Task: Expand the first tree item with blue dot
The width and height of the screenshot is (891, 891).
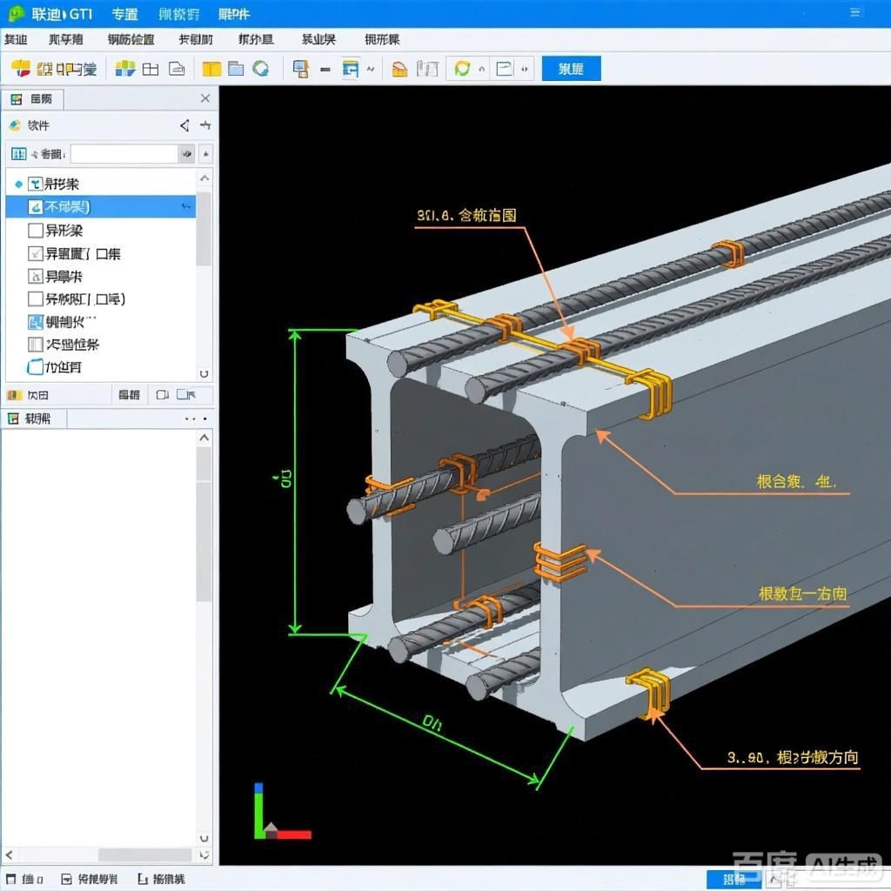Action: click(x=19, y=184)
